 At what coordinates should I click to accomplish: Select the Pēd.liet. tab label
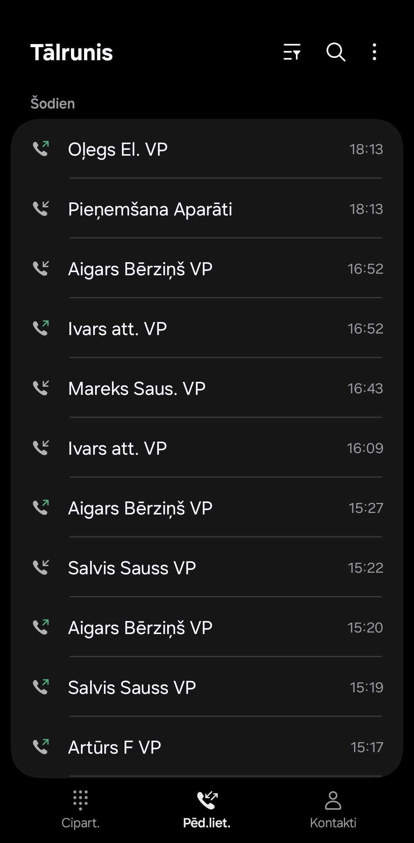[x=207, y=823]
